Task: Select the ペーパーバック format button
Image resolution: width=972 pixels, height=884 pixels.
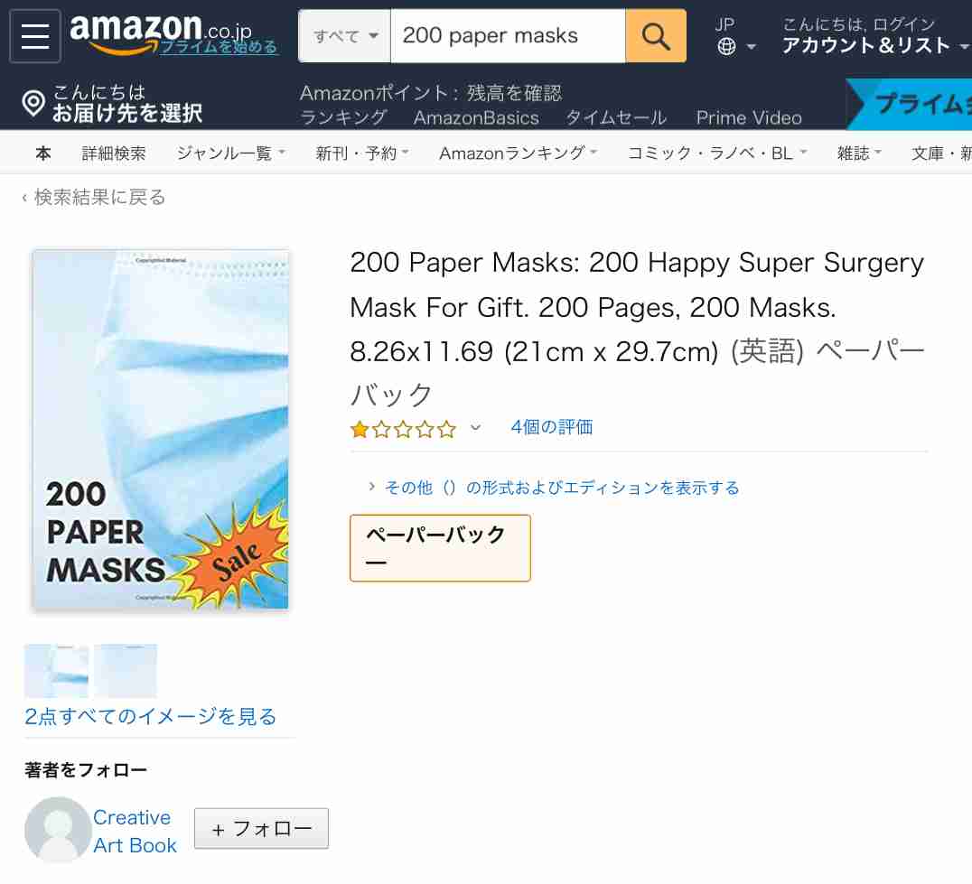Action: 440,548
